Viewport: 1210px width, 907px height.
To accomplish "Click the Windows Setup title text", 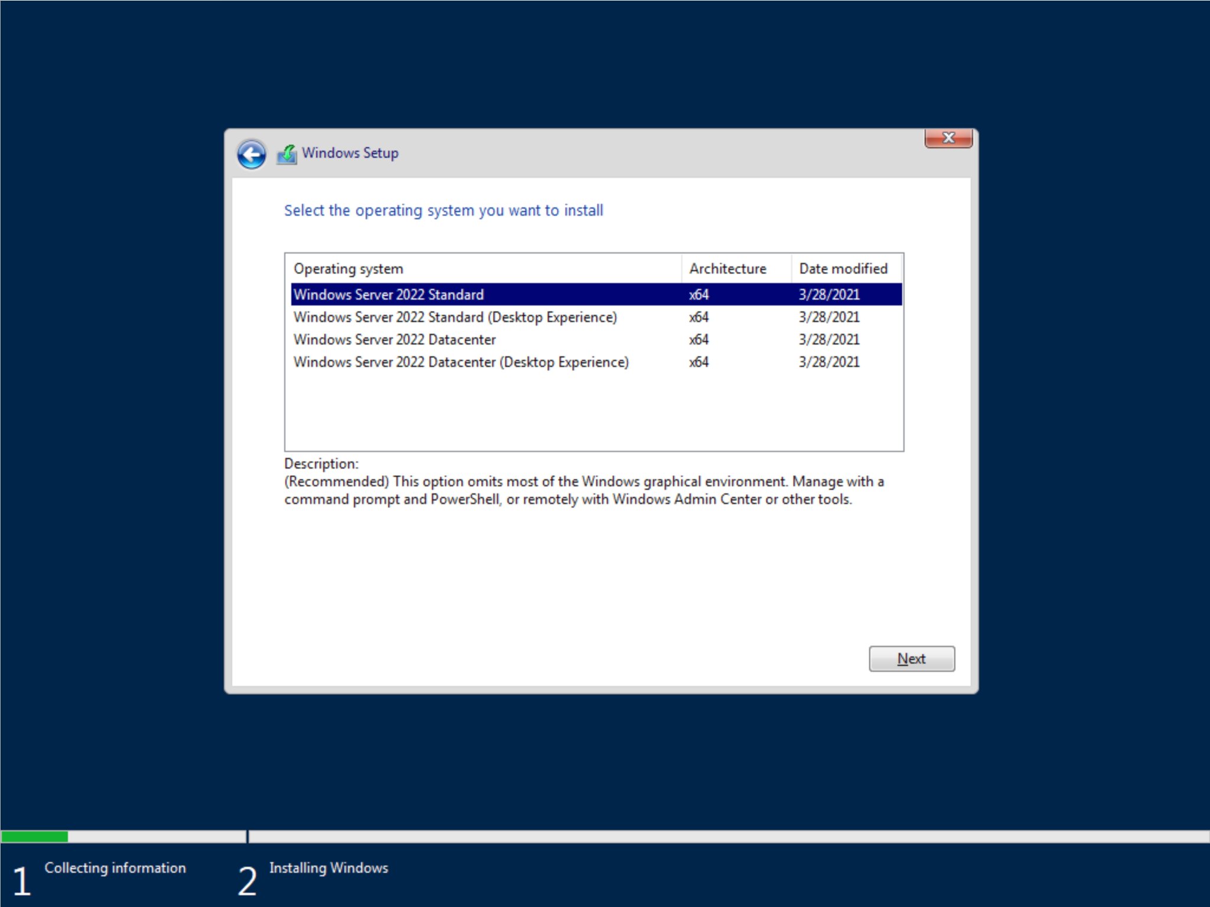I will [350, 153].
